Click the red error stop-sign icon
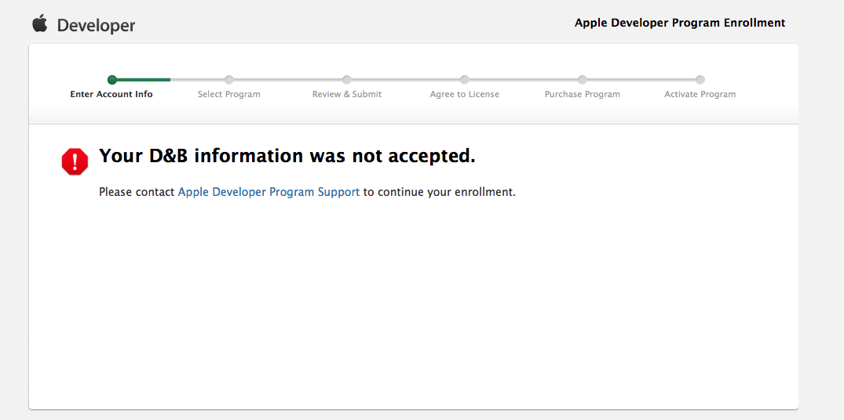Screen dimensions: 844x420 point(75,161)
